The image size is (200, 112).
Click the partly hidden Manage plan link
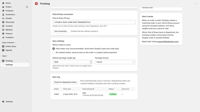(x=147, y=7)
